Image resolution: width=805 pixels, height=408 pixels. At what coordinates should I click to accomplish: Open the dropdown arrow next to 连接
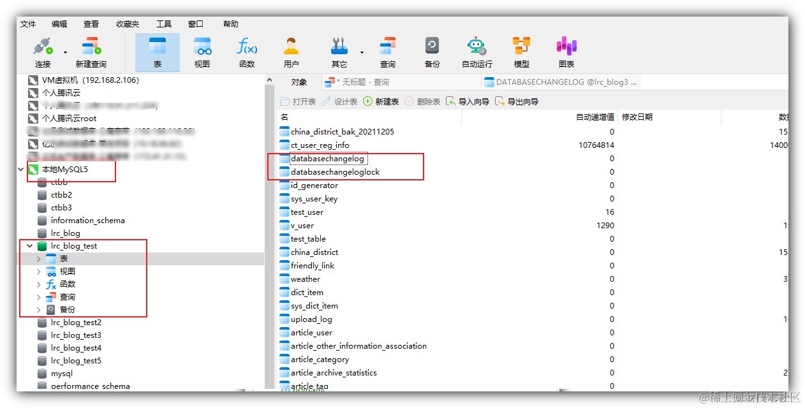click(65, 53)
